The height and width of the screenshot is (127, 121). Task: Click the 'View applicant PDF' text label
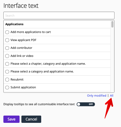pyautogui.click(x=23, y=40)
